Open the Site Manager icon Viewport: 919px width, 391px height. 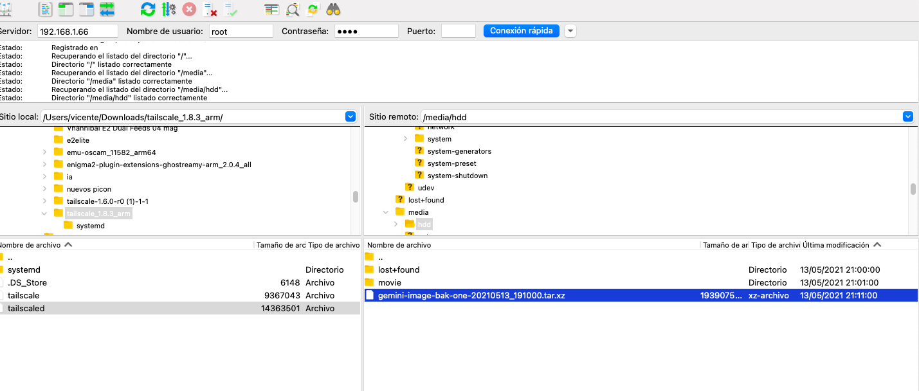[x=5, y=9]
